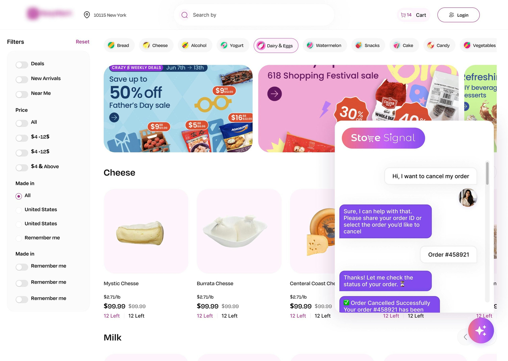The image size is (508, 361).
Task: Click the chat window scrollbar
Action: coord(487,174)
